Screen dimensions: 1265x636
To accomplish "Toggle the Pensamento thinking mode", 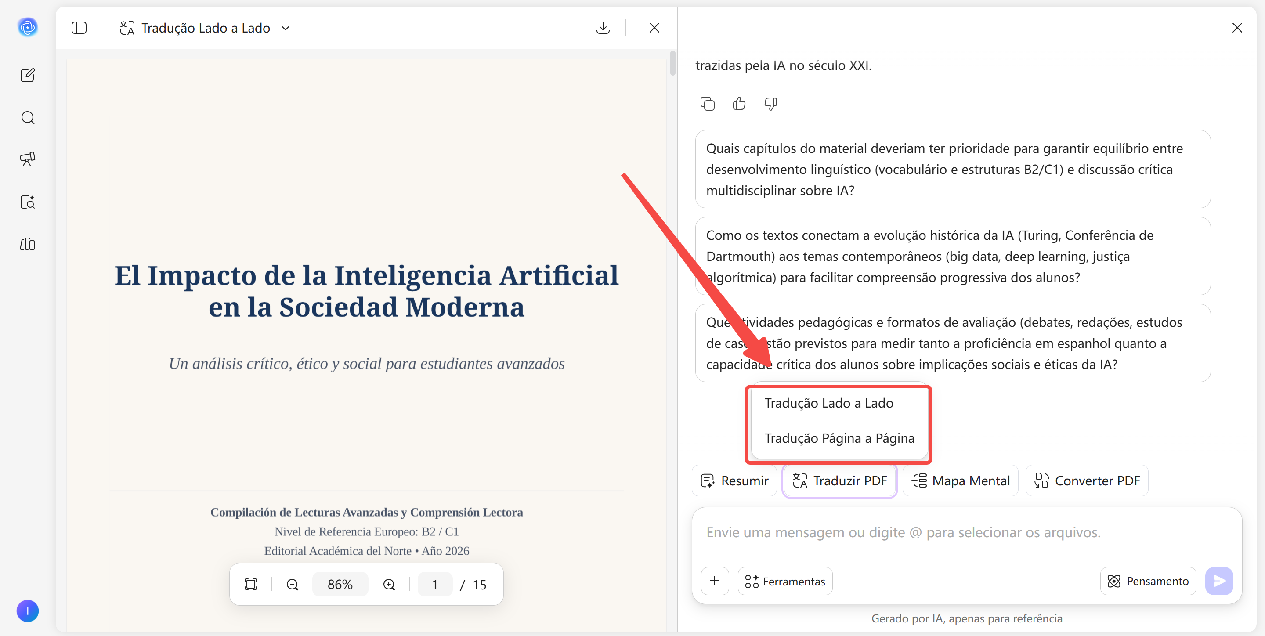I will tap(1148, 582).
